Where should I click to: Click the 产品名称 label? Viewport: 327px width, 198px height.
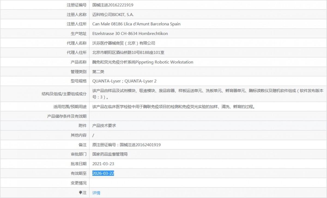pyautogui.click(x=78, y=62)
